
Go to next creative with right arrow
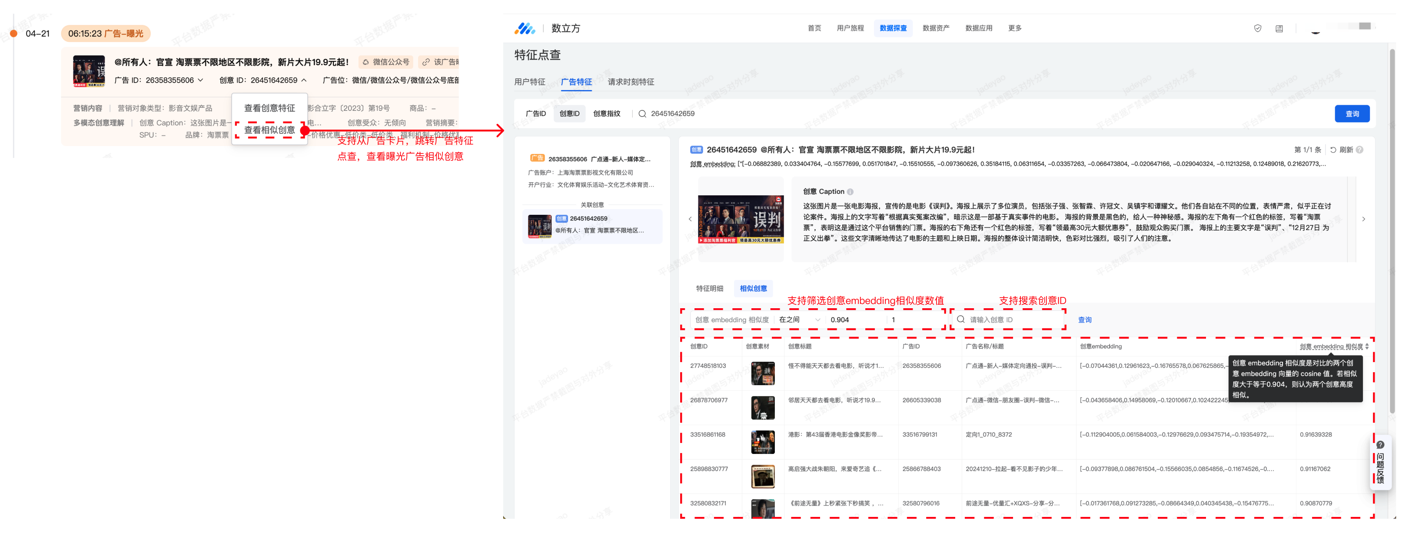(1363, 219)
